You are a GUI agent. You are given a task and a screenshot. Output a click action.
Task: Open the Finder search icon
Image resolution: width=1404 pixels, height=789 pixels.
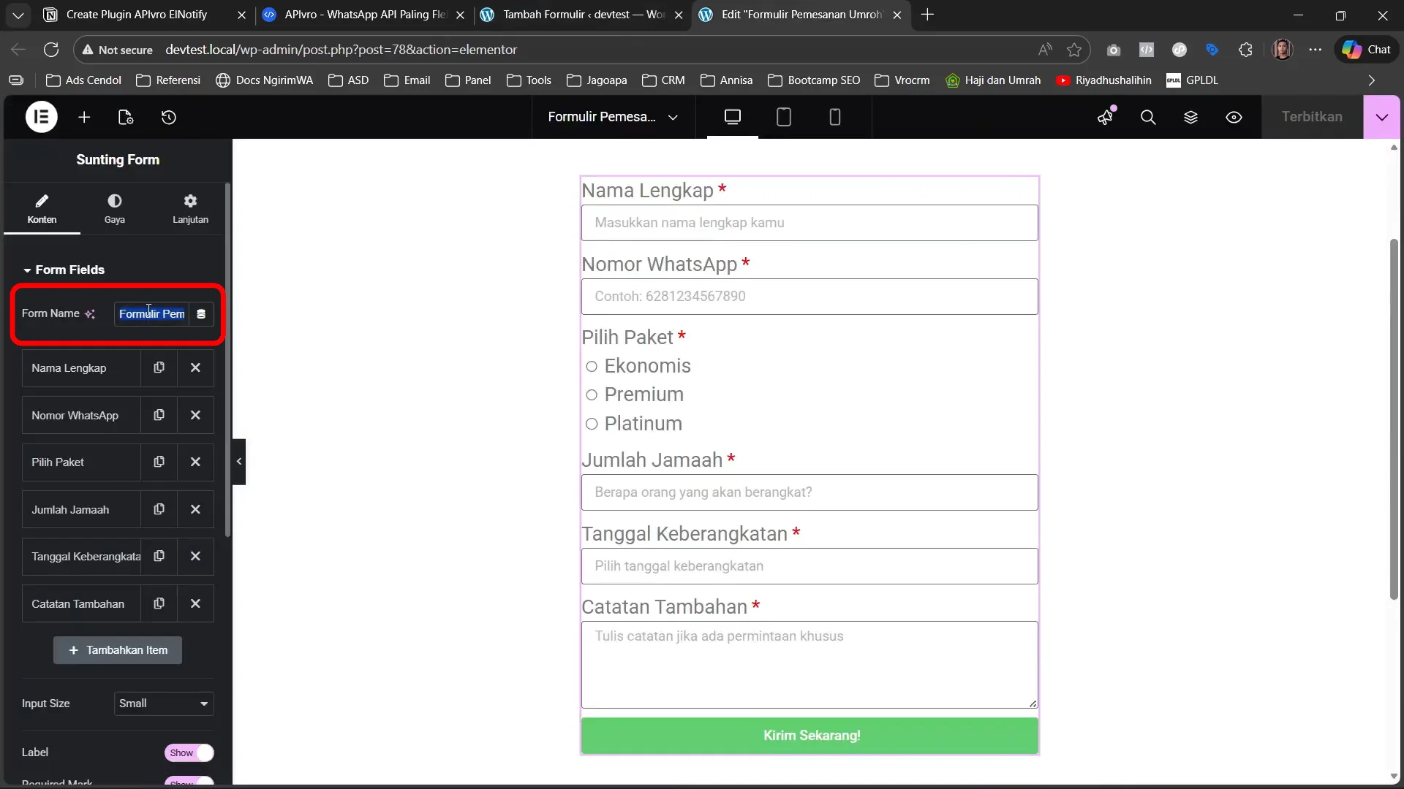click(1148, 117)
